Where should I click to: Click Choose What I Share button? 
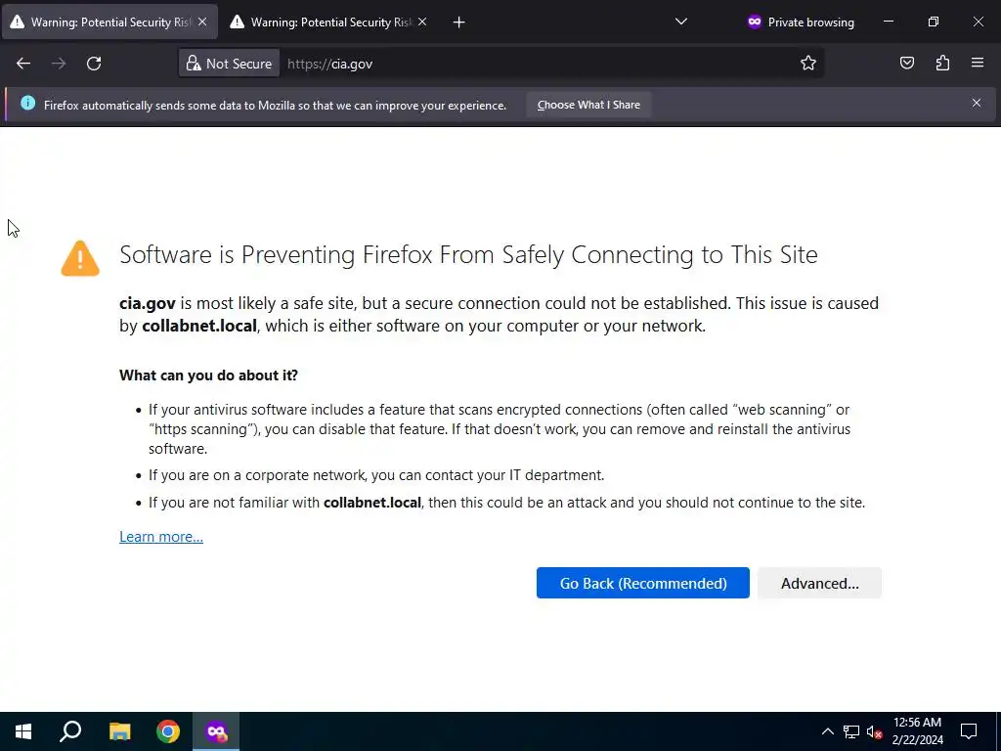click(x=588, y=105)
